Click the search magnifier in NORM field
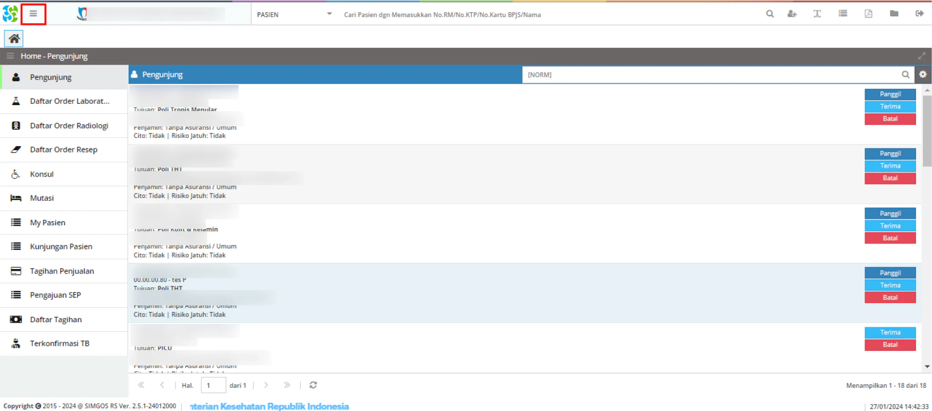This screenshot has width=932, height=411. click(x=906, y=75)
